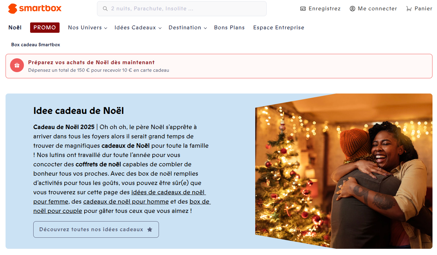Open the shopping cart icon

click(x=409, y=9)
